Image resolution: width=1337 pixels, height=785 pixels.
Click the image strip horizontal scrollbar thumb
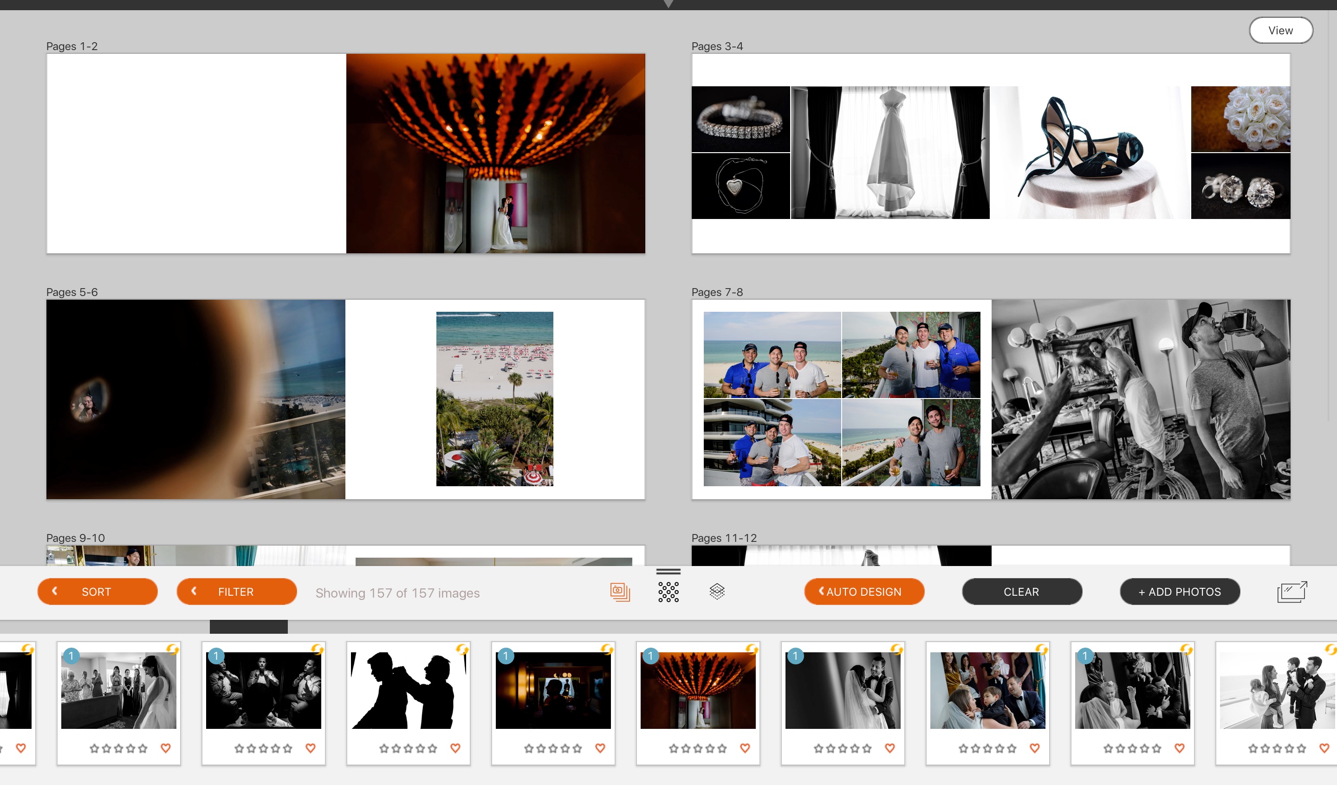point(249,626)
